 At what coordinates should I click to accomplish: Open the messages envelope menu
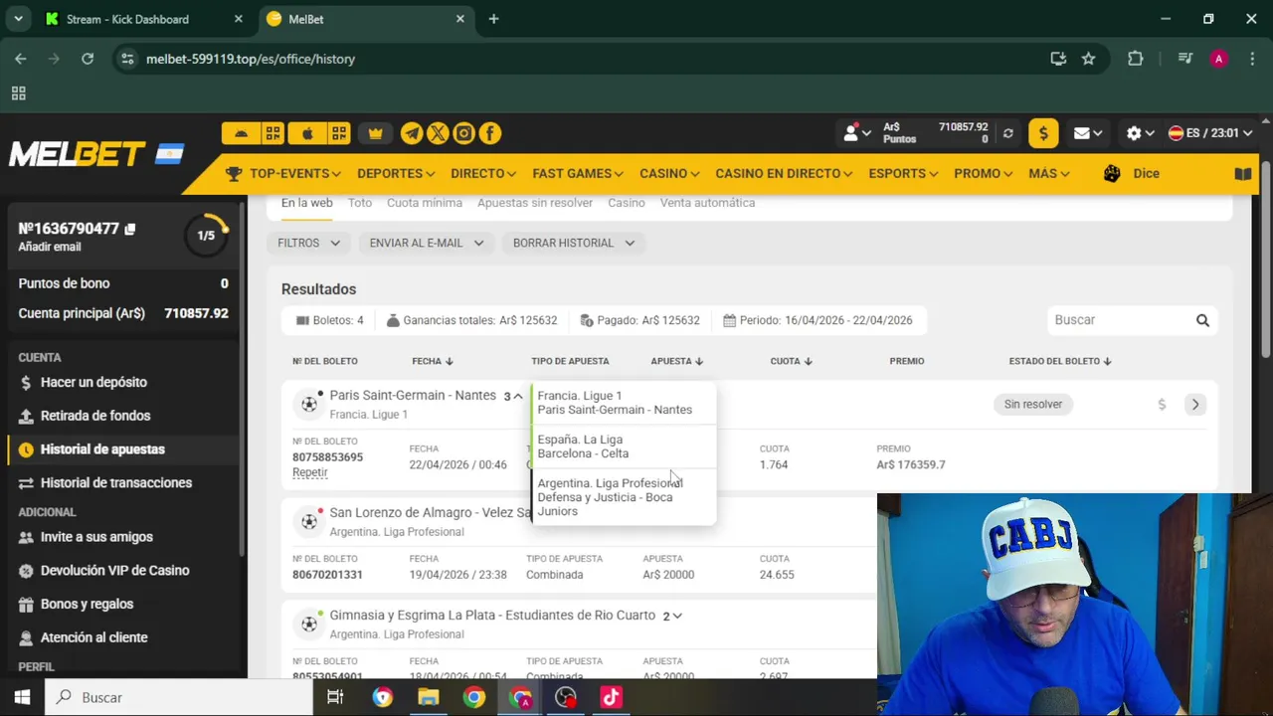1088,133
